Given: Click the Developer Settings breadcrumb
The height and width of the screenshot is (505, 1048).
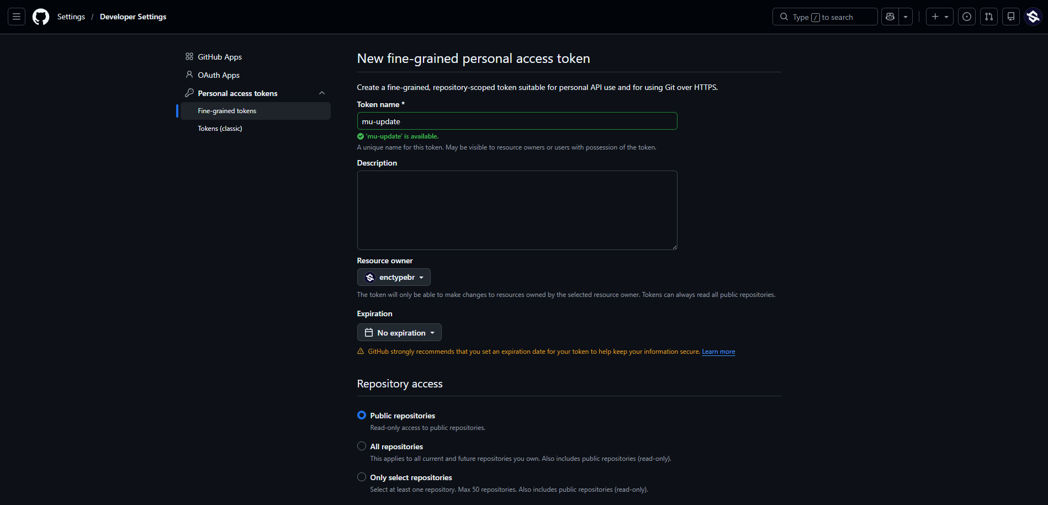Looking at the screenshot, I should click(x=133, y=17).
